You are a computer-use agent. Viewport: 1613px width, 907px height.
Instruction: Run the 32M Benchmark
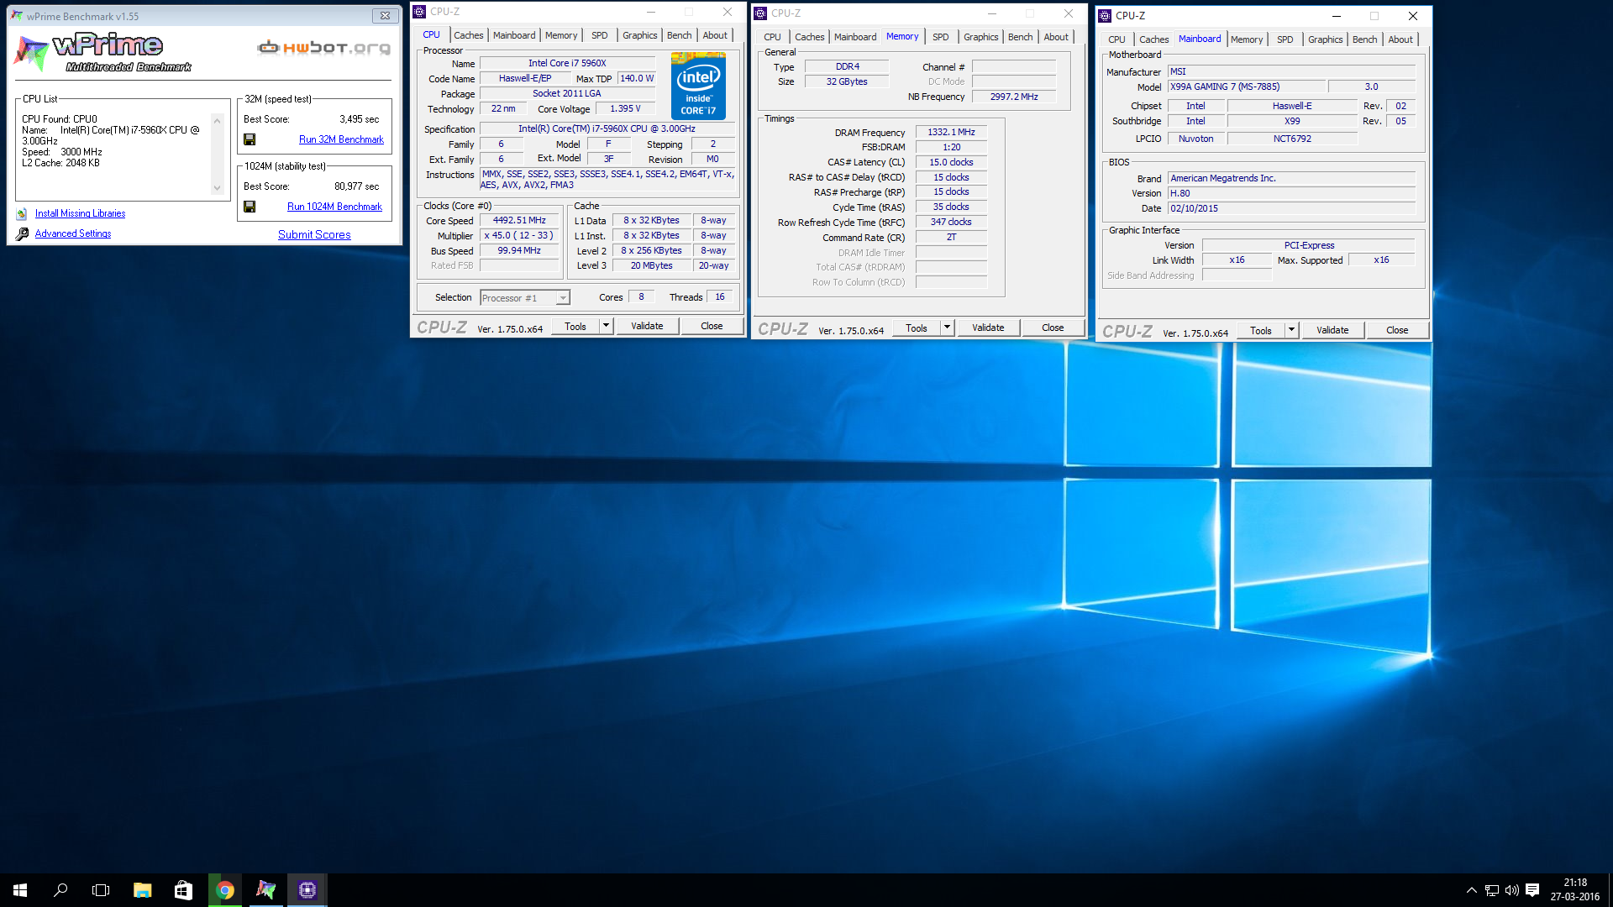(341, 139)
